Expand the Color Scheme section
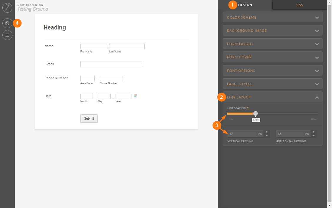The height and width of the screenshot is (208, 332). pyautogui.click(x=273, y=17)
